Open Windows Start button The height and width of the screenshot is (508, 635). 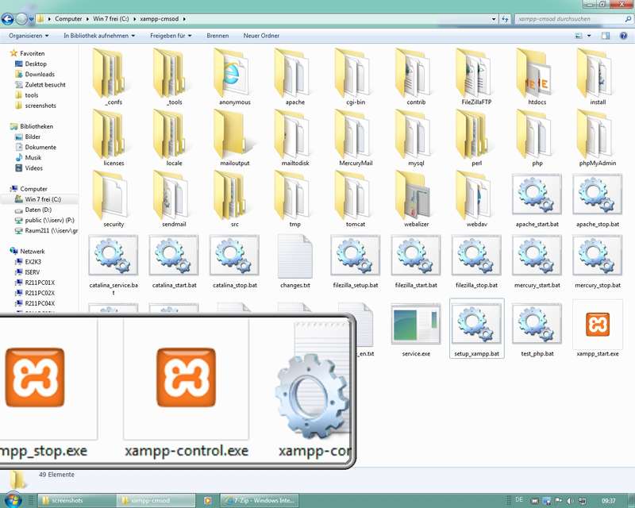[13, 500]
